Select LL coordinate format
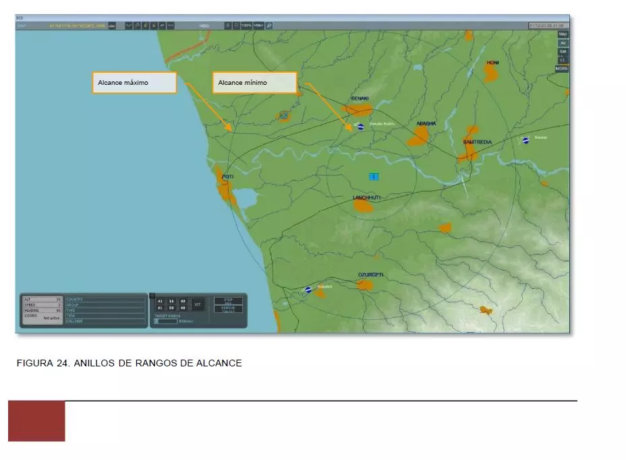Image resolution: width=626 pixels, height=460 pixels. [x=563, y=60]
